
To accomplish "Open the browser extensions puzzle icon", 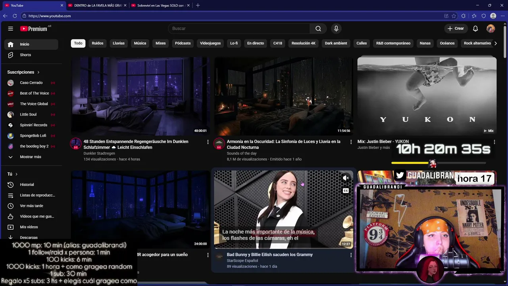I will [x=464, y=16].
